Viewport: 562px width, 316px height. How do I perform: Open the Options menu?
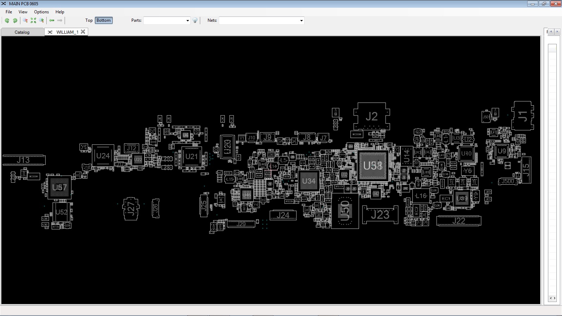(x=41, y=12)
